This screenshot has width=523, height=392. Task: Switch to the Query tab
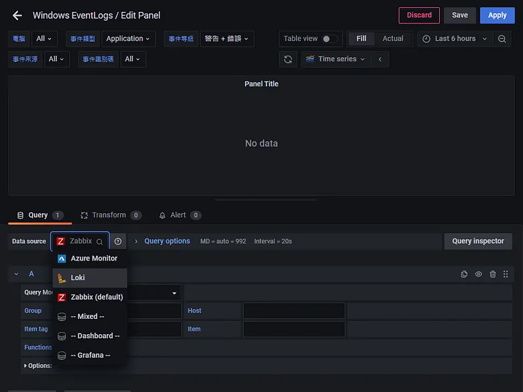[40, 215]
